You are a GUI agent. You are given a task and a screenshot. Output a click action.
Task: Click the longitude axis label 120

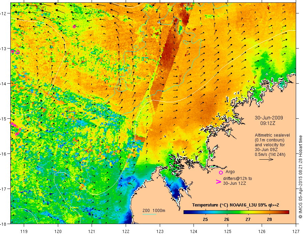(58, 231)
